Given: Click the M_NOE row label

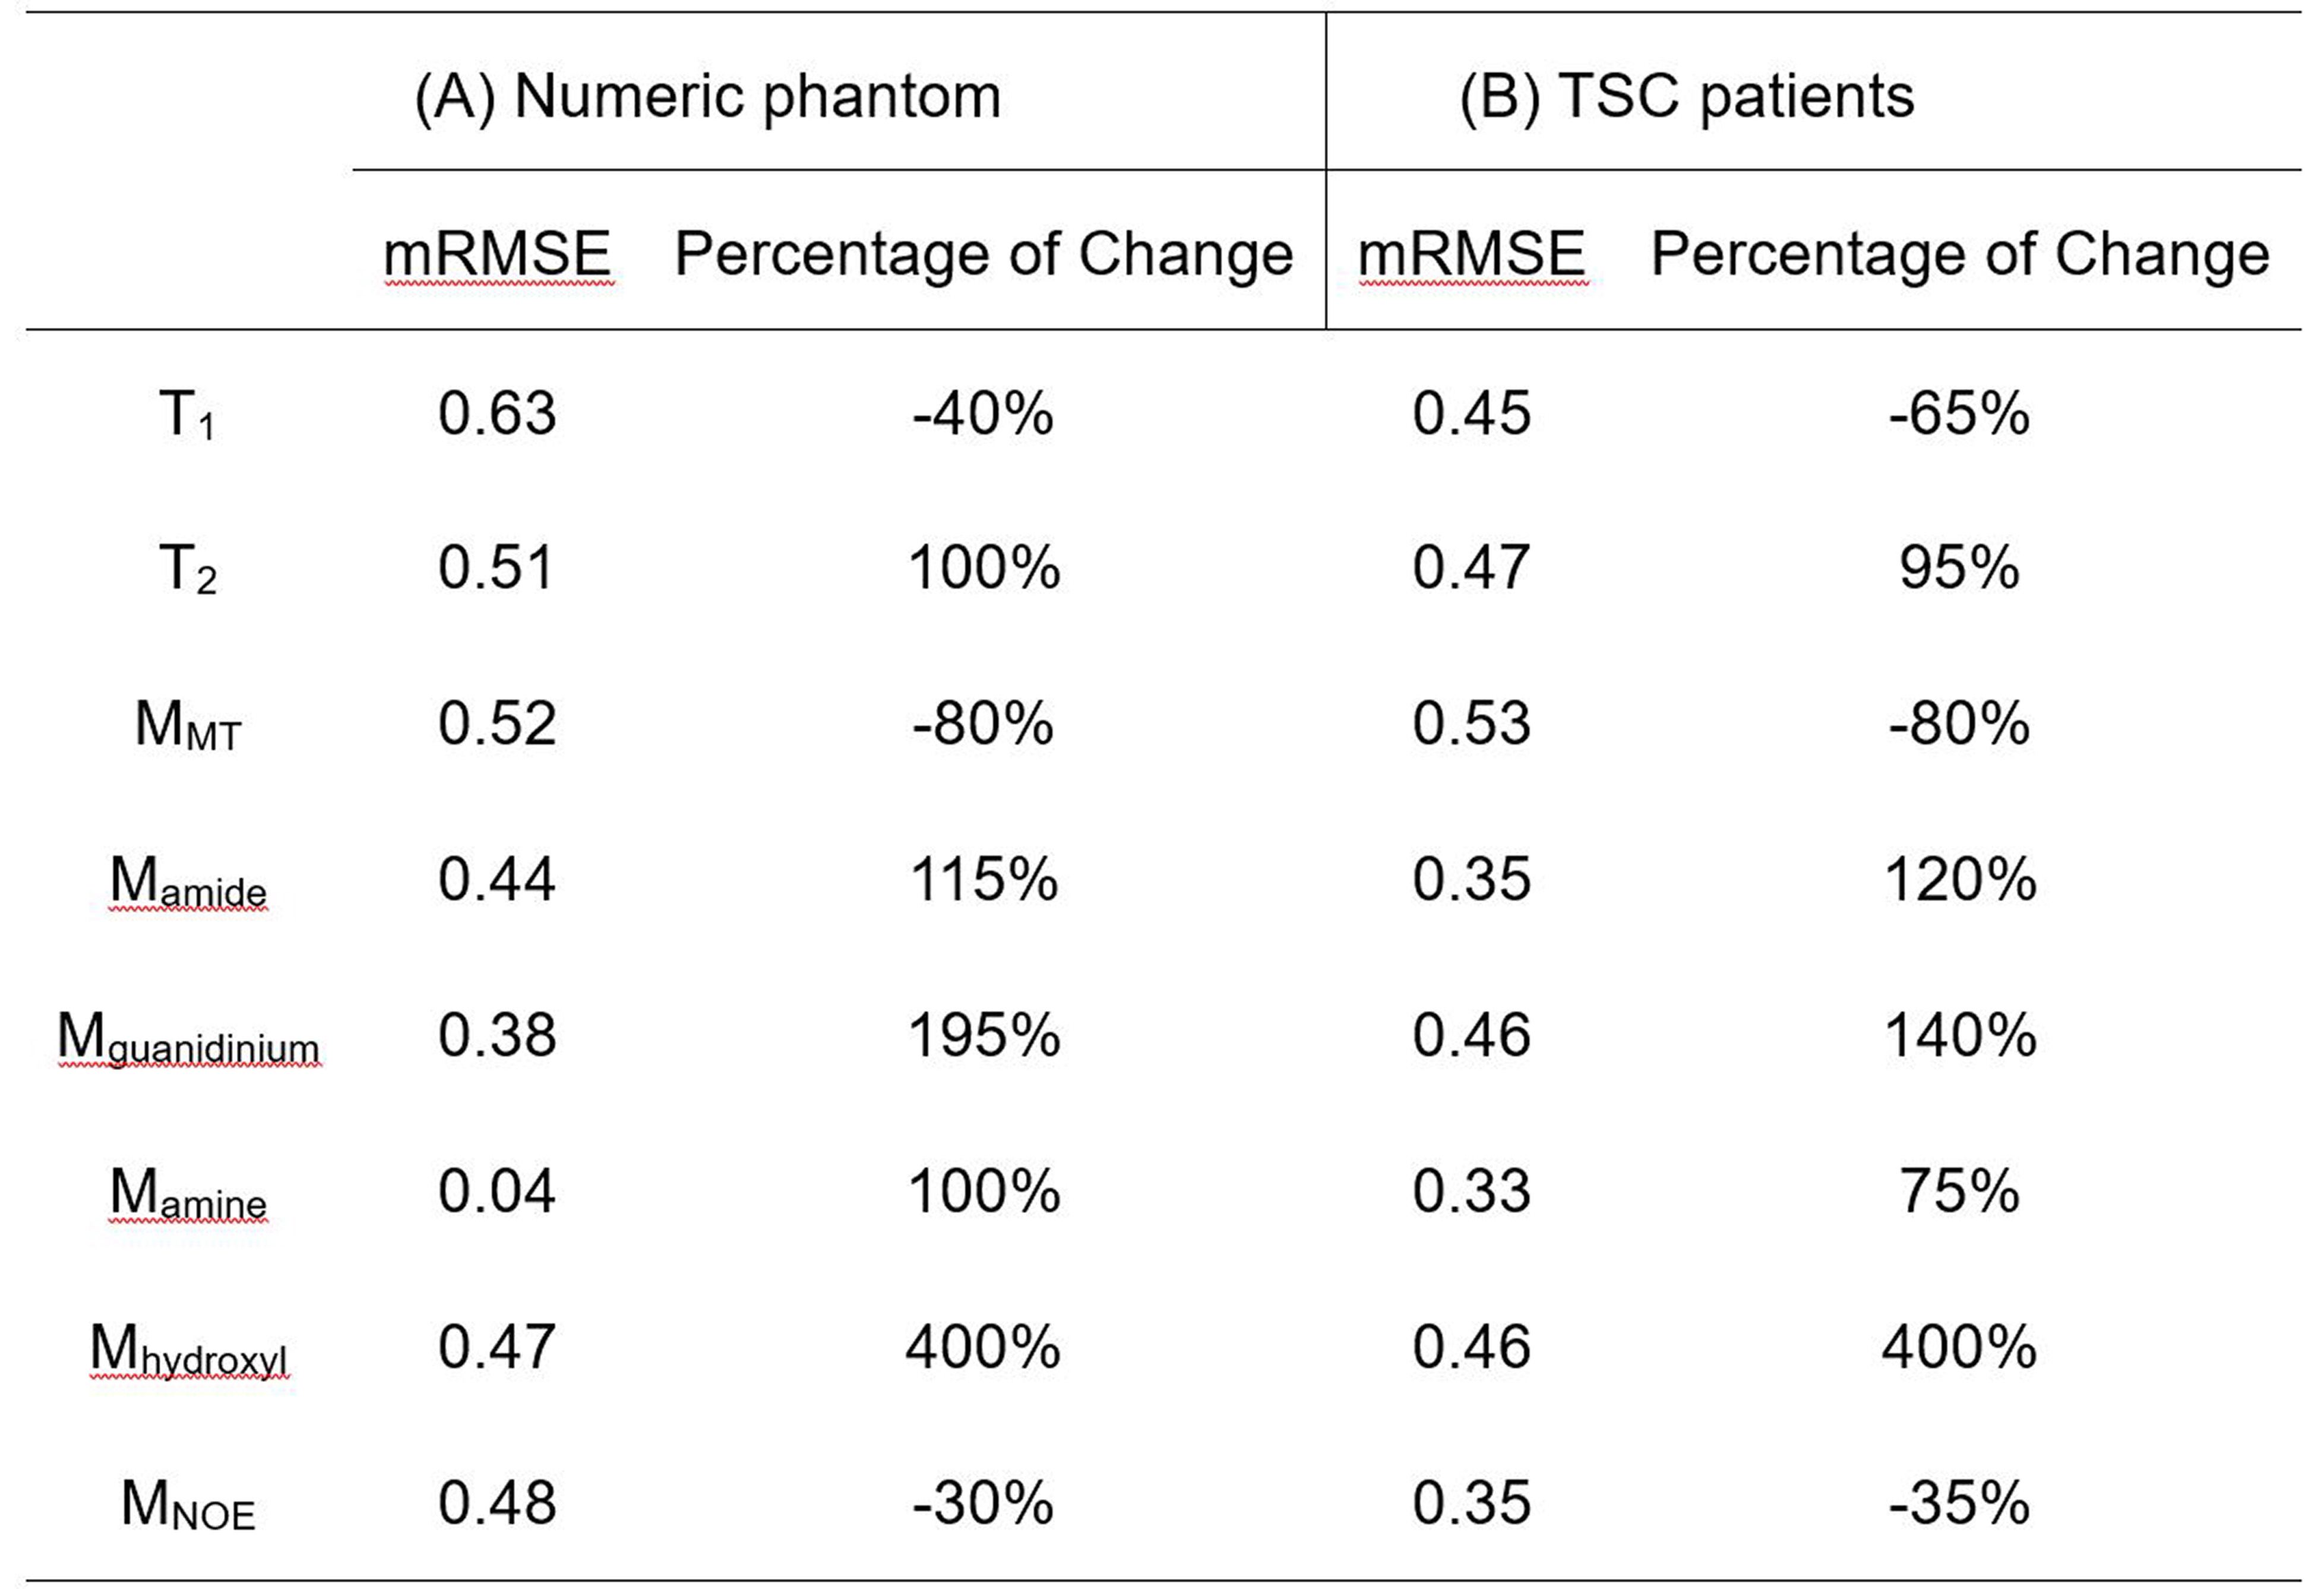Looking at the screenshot, I should click(x=187, y=1504).
